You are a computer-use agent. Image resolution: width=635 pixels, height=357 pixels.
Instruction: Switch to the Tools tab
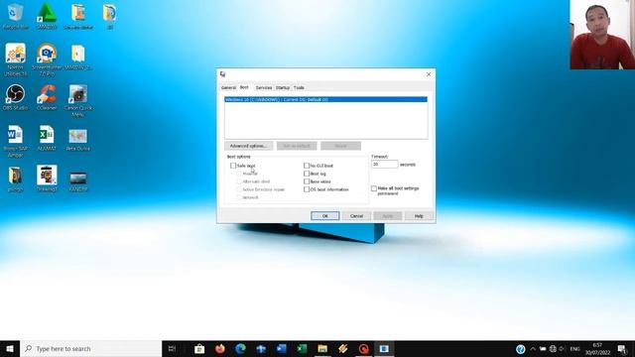click(x=299, y=88)
